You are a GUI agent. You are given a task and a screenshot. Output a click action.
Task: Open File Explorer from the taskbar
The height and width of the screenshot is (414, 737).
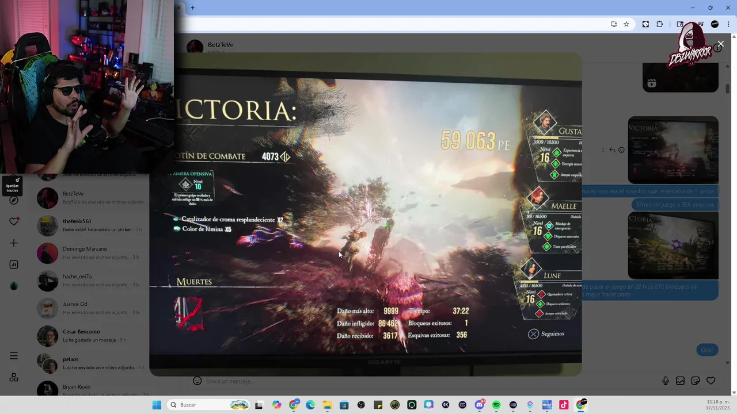(x=327, y=405)
